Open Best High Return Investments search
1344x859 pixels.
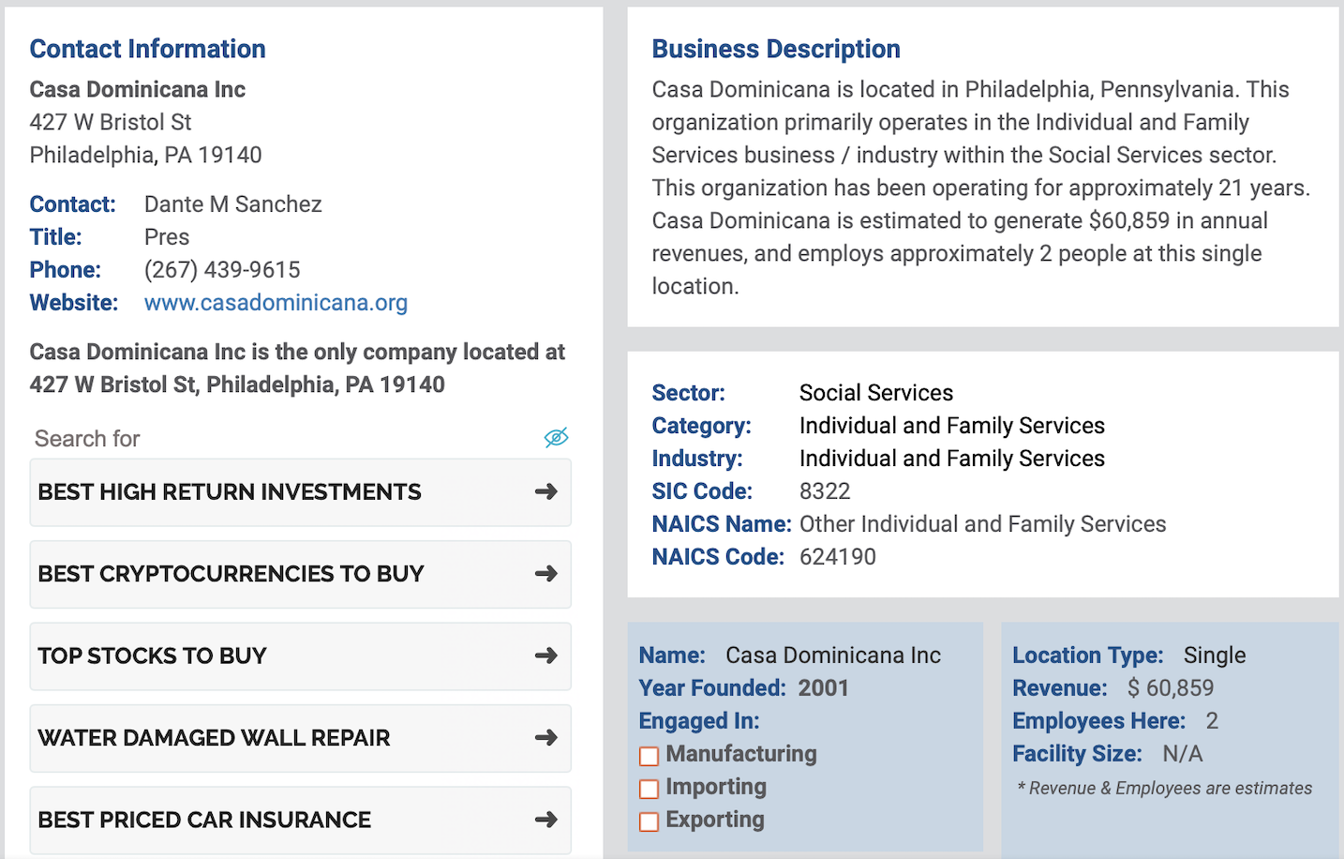[x=300, y=492]
